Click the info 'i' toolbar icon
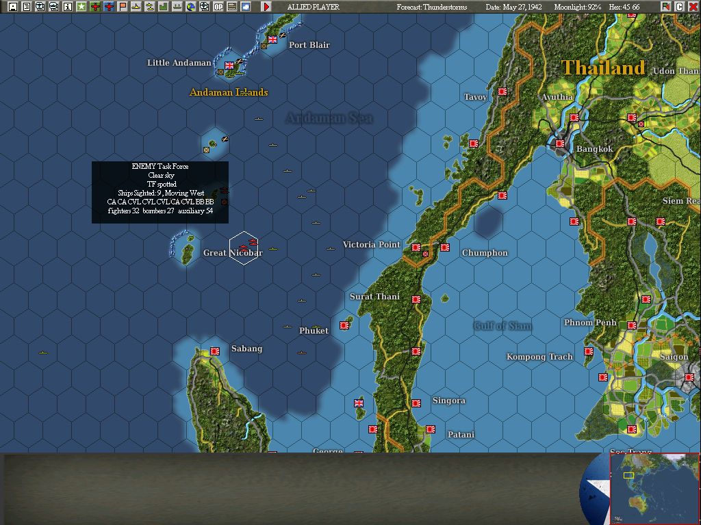 tap(68, 7)
